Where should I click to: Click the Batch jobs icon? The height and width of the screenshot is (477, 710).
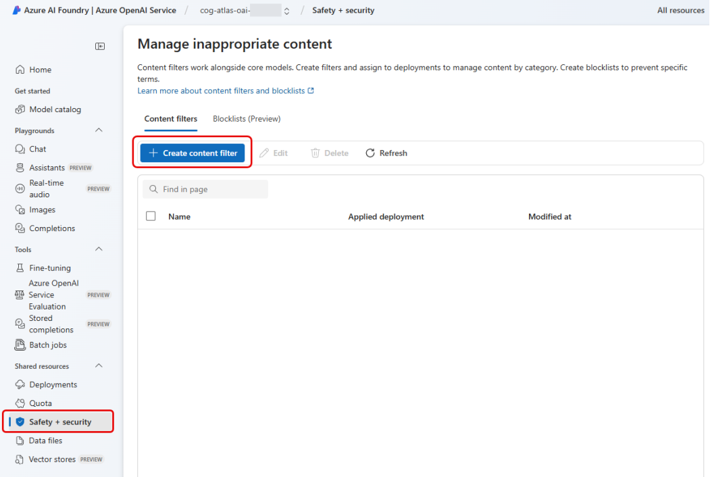pos(20,345)
